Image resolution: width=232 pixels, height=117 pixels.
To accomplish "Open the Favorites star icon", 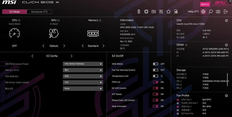I will coord(168,11).
